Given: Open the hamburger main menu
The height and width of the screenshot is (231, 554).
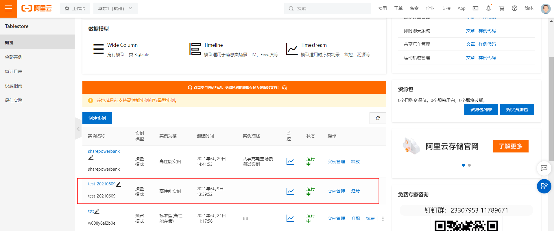Looking at the screenshot, I should pos(8,8).
